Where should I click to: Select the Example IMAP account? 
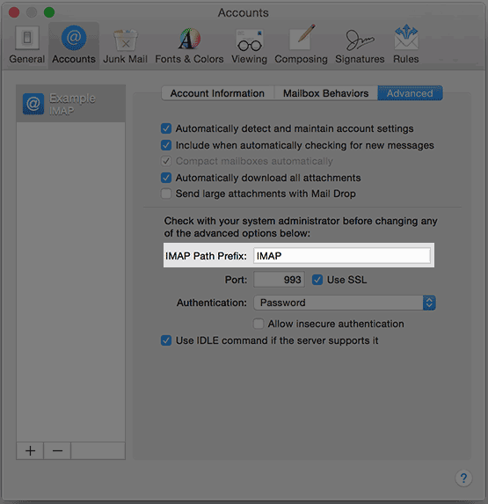(x=70, y=104)
